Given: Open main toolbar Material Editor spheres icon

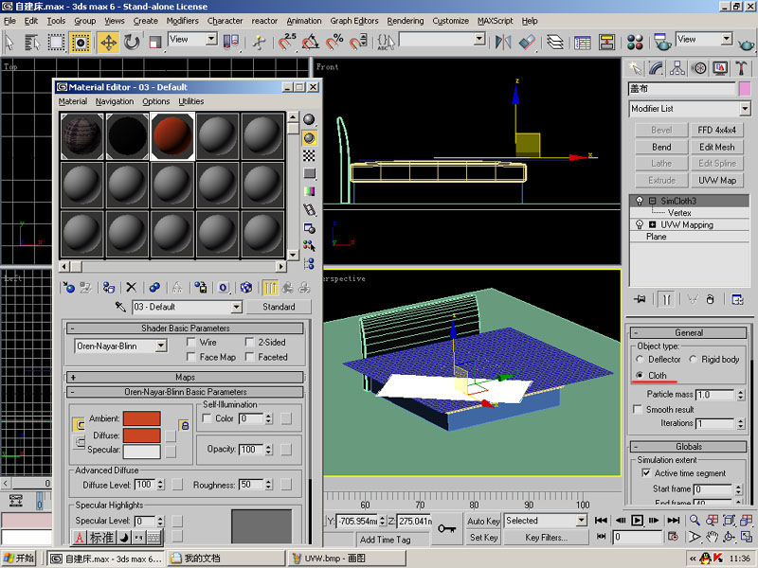Looking at the screenshot, I should click(635, 43).
